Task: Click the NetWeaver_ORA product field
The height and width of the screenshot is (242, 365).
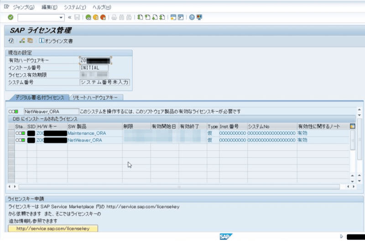Action: click(52, 112)
